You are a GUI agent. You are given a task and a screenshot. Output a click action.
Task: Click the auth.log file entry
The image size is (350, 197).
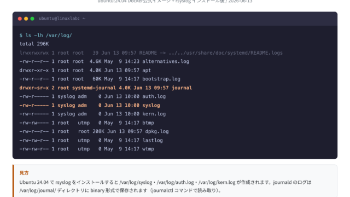(x=92, y=96)
